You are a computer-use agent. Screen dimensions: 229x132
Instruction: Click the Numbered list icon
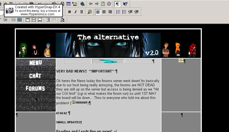[x=118, y=12]
